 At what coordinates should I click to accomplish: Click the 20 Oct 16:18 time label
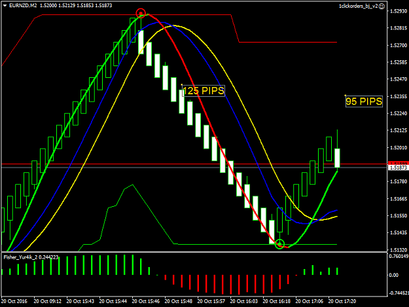[x=277, y=301]
